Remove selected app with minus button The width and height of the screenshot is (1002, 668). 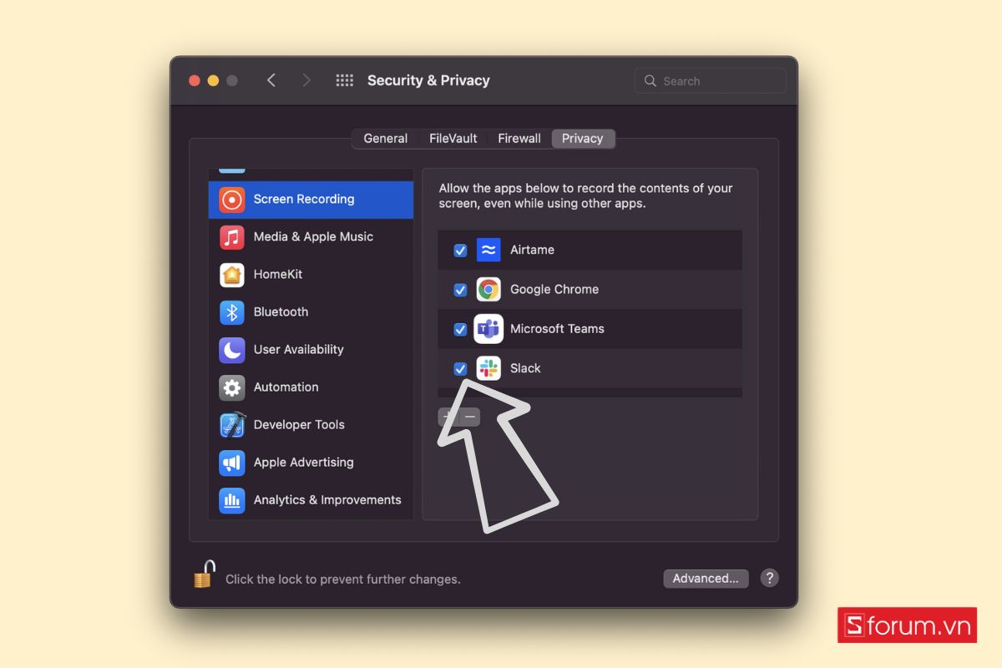click(470, 416)
